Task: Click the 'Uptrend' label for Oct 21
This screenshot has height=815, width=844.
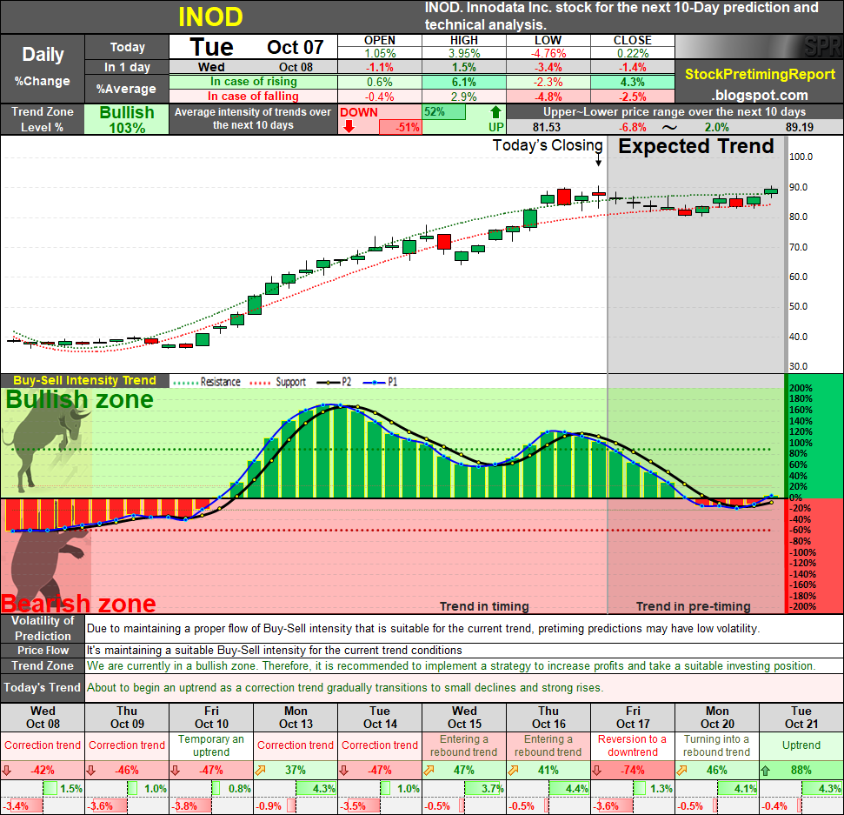Action: [x=801, y=745]
